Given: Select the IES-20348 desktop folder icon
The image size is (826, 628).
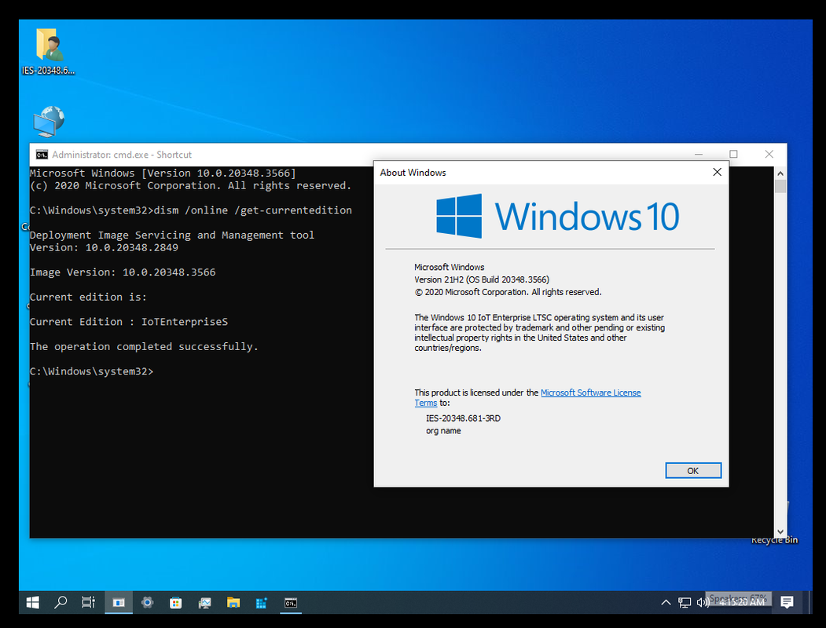Looking at the screenshot, I should coord(49,52).
